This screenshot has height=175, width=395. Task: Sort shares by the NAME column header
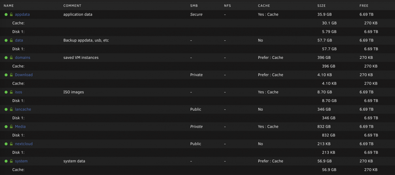[x=9, y=6]
